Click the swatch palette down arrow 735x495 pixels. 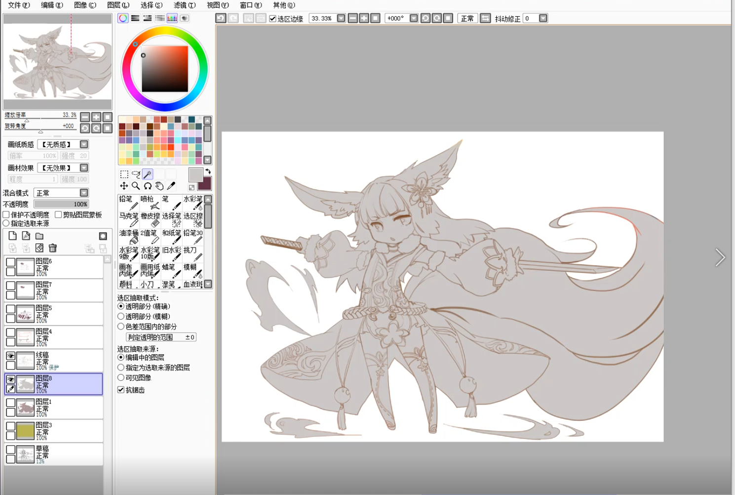point(208,160)
